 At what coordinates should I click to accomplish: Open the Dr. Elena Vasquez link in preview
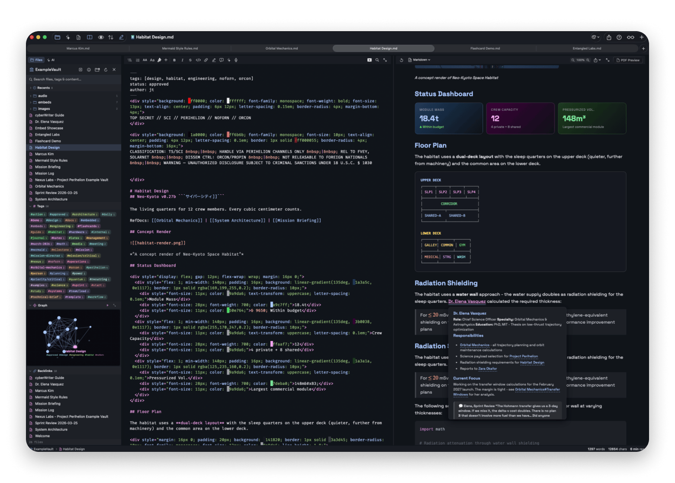tap(467, 302)
